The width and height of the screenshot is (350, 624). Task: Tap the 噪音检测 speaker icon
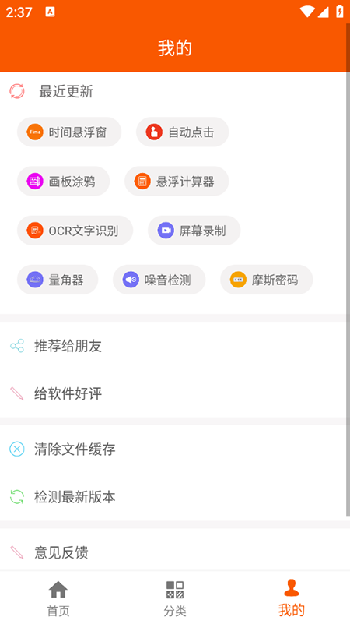coord(131,280)
